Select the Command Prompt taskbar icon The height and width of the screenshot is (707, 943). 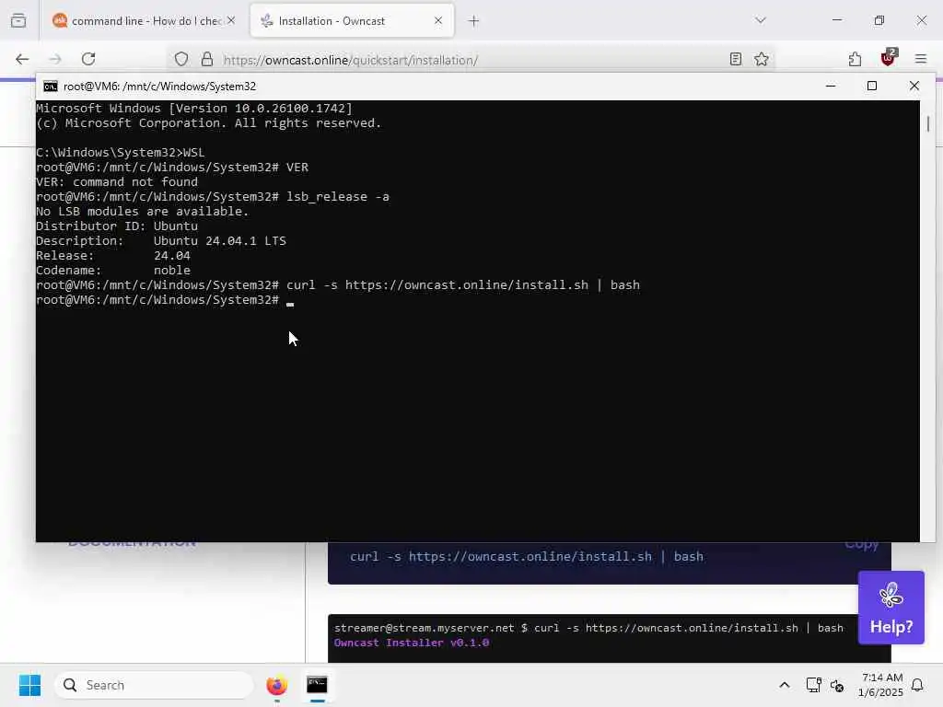tap(317, 685)
